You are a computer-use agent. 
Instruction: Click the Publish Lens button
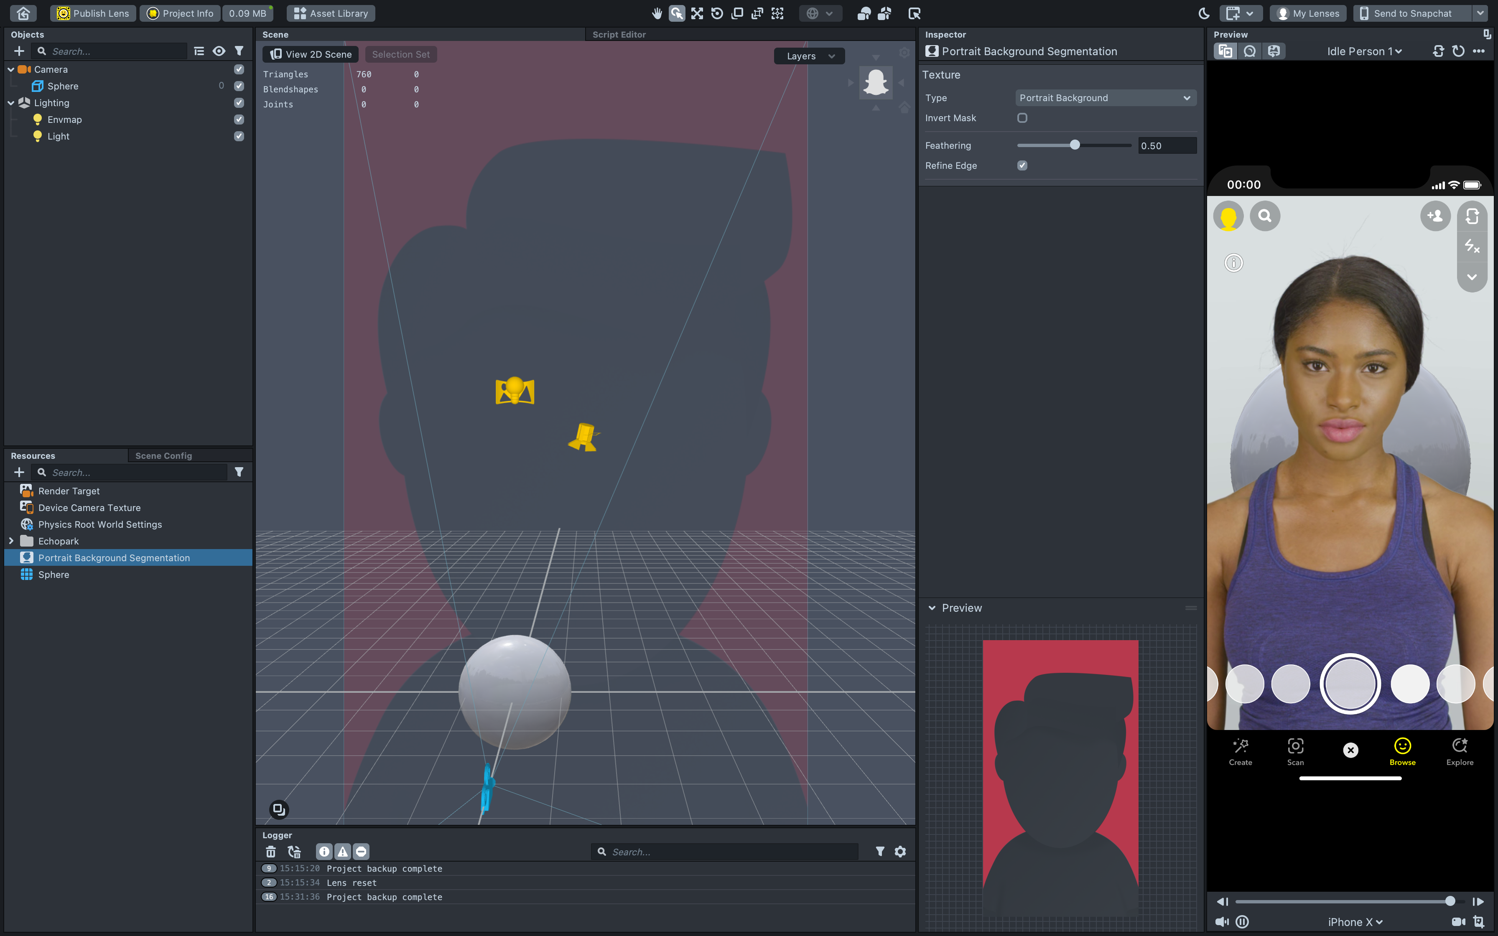(x=93, y=13)
